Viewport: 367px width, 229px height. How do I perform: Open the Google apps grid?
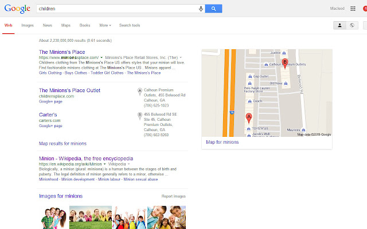pos(353,9)
